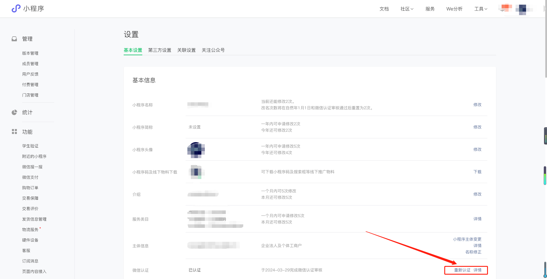Expand the 社区 dropdown menu
The width and height of the screenshot is (547, 279).
[x=407, y=9]
